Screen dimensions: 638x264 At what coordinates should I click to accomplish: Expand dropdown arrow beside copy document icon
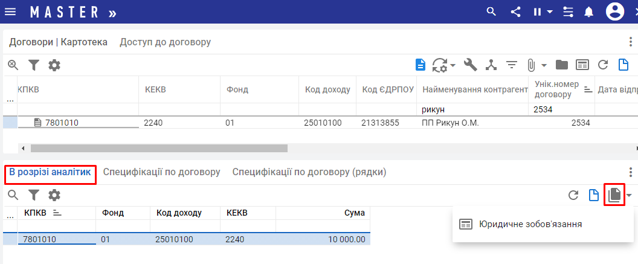click(x=630, y=195)
